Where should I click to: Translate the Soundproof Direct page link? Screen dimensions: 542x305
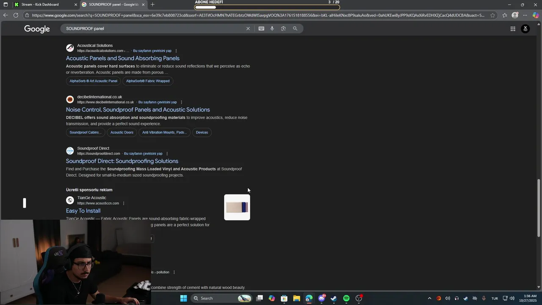pos(143,153)
